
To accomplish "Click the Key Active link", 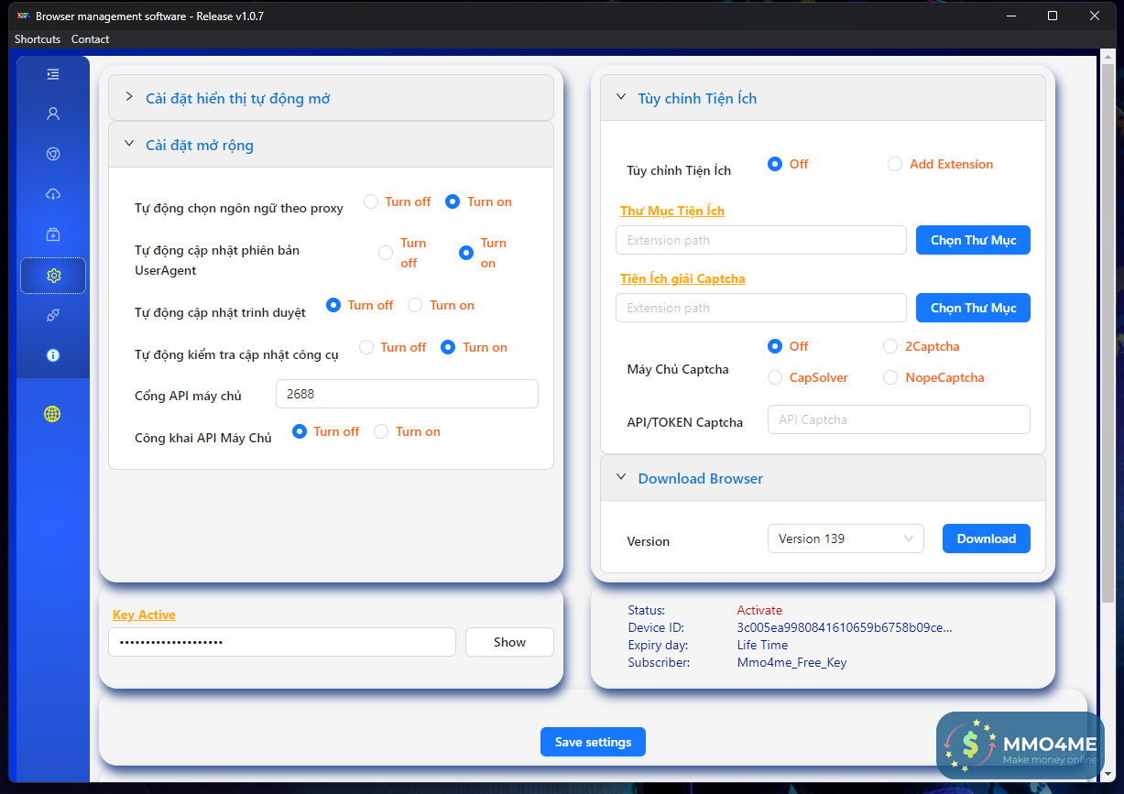I will click(x=144, y=615).
